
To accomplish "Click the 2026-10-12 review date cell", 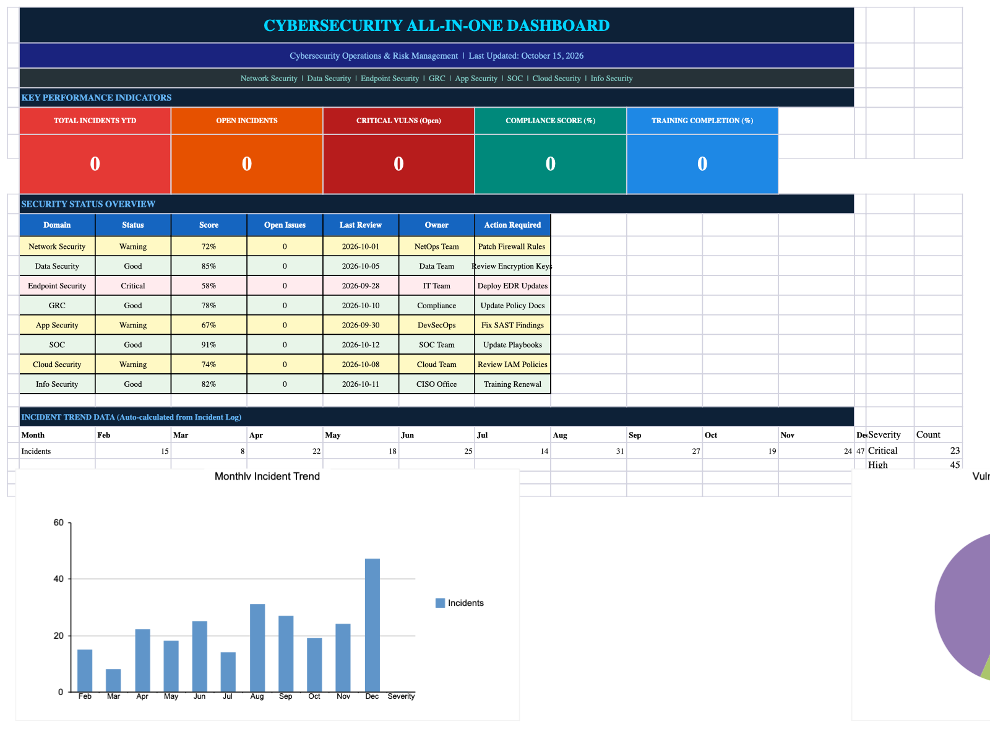I will [x=361, y=345].
